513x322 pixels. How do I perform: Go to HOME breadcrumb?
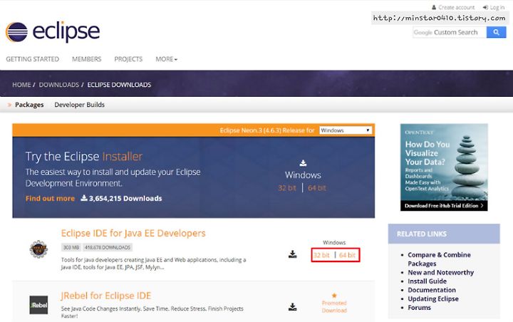click(21, 85)
